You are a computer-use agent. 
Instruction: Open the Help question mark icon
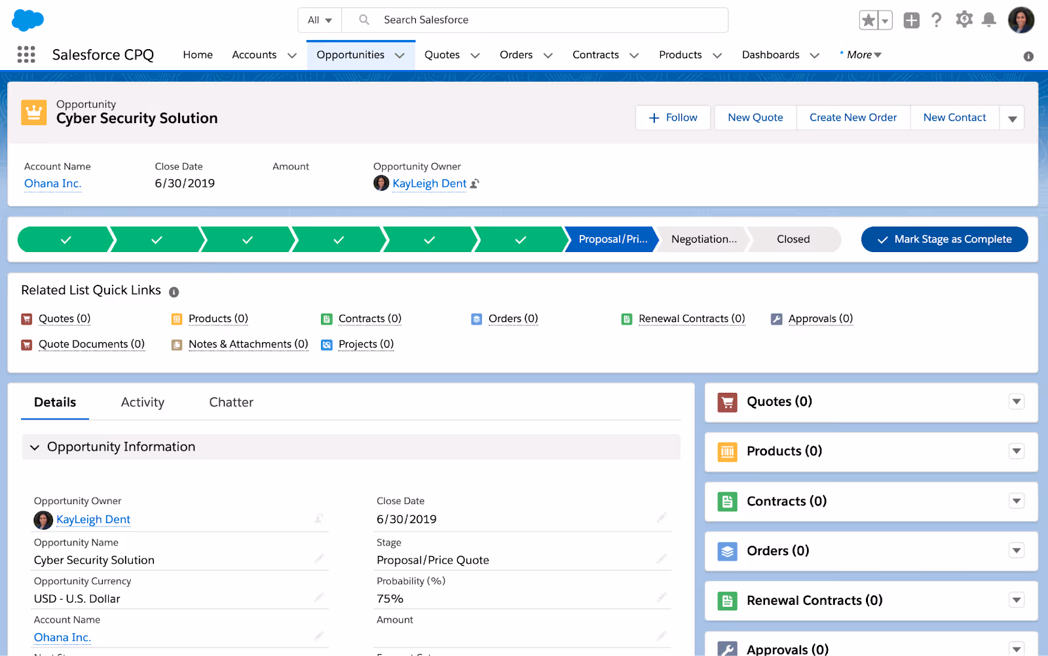tap(937, 20)
